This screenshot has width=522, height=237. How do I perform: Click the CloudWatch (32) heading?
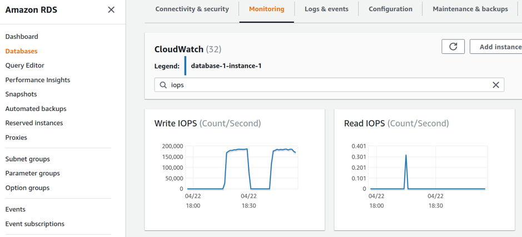(x=188, y=49)
